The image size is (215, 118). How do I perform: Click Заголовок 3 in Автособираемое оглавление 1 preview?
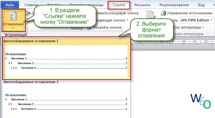28,68
